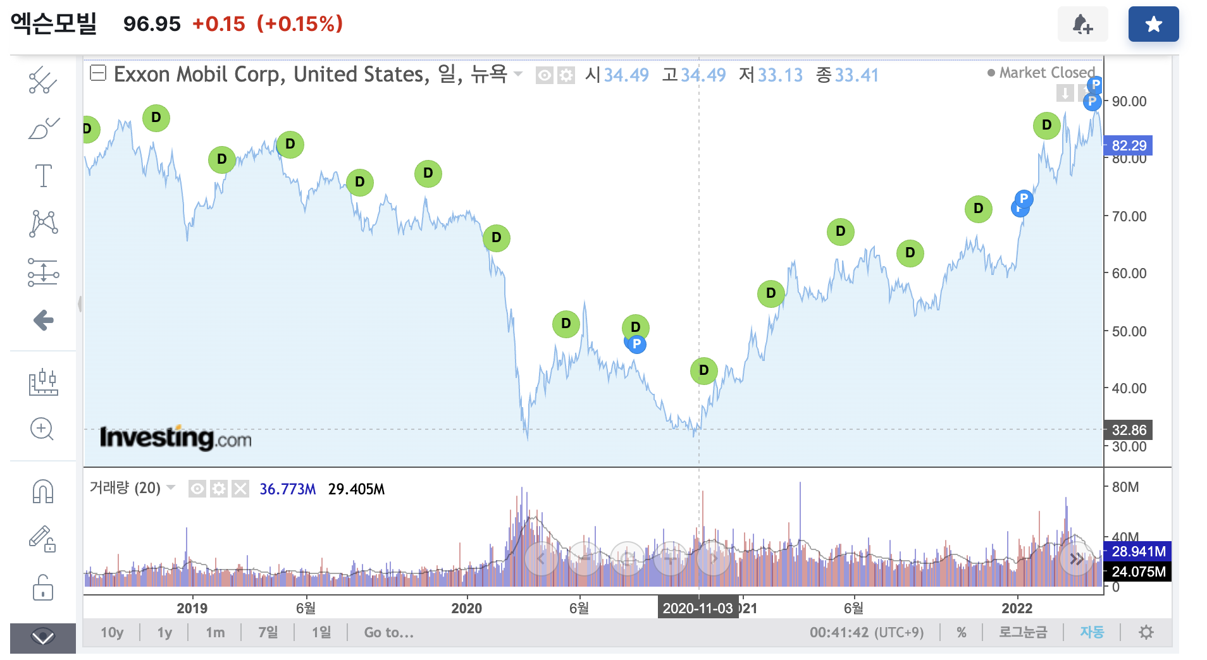Click dividend D marker beside 2020-11-03 crosshair
Image resolution: width=1207 pixels, height=660 pixels.
click(x=703, y=370)
